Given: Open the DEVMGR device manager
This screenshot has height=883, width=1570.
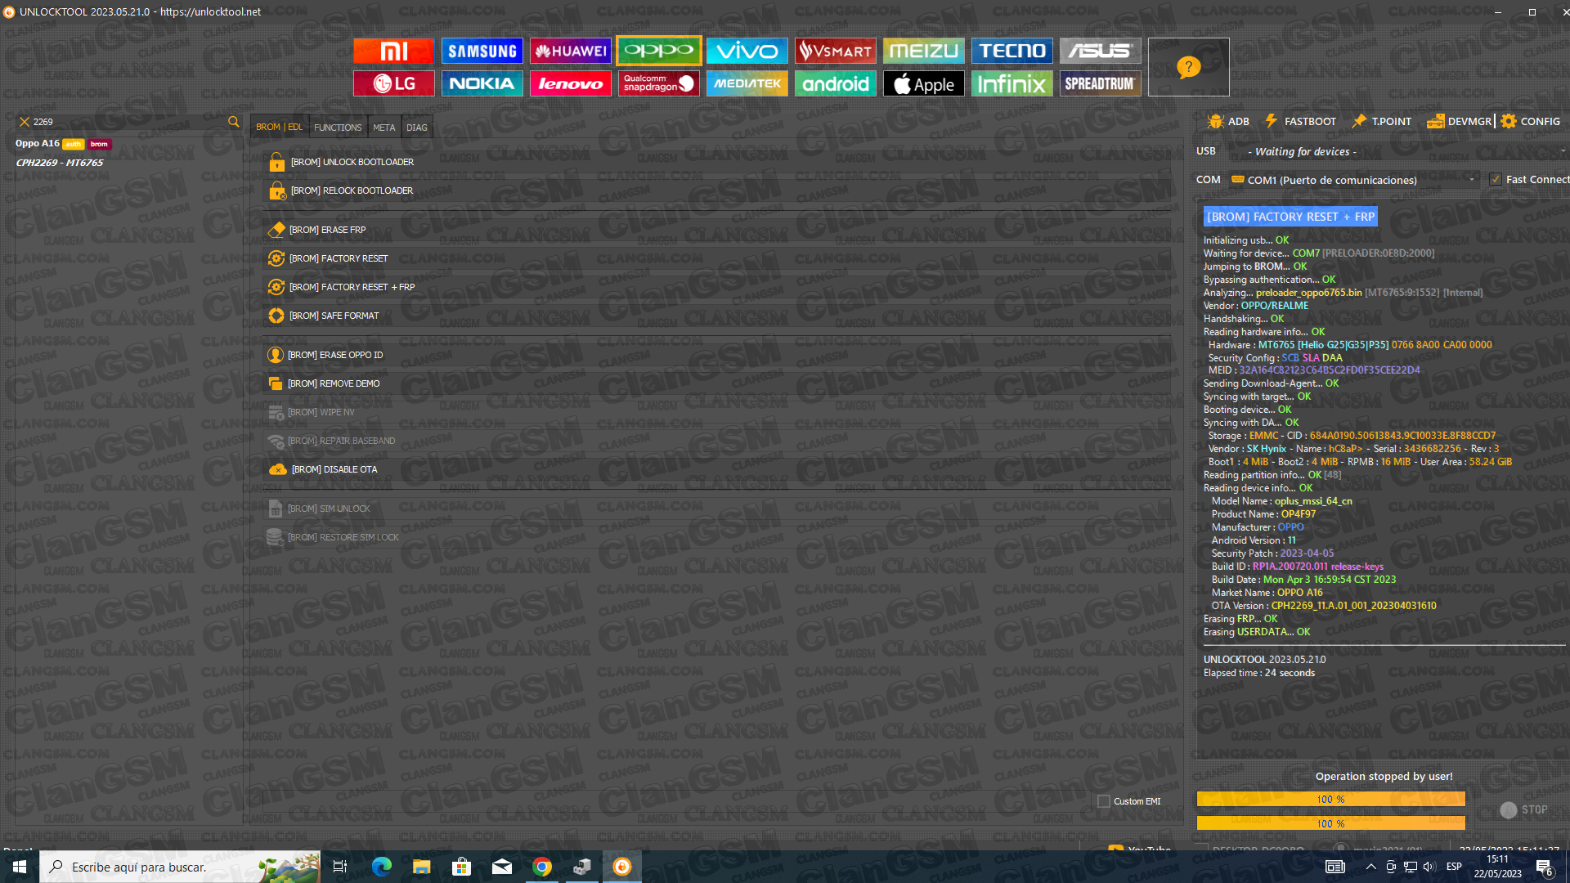Looking at the screenshot, I should (1460, 121).
